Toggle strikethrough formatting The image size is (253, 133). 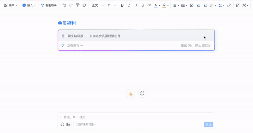tap(142, 5)
